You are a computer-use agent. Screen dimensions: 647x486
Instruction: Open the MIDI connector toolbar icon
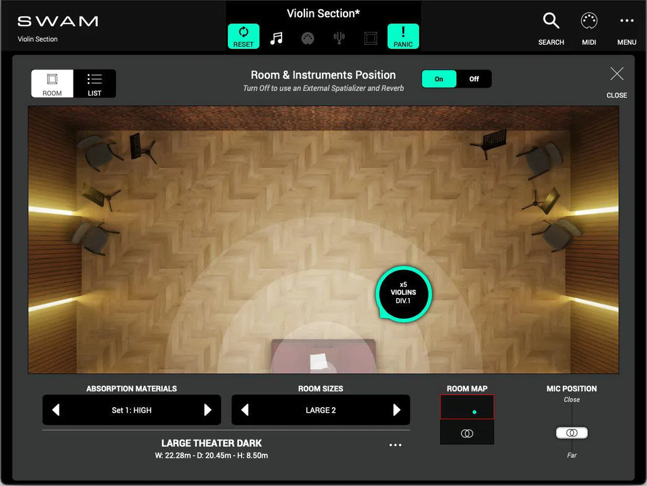(307, 38)
